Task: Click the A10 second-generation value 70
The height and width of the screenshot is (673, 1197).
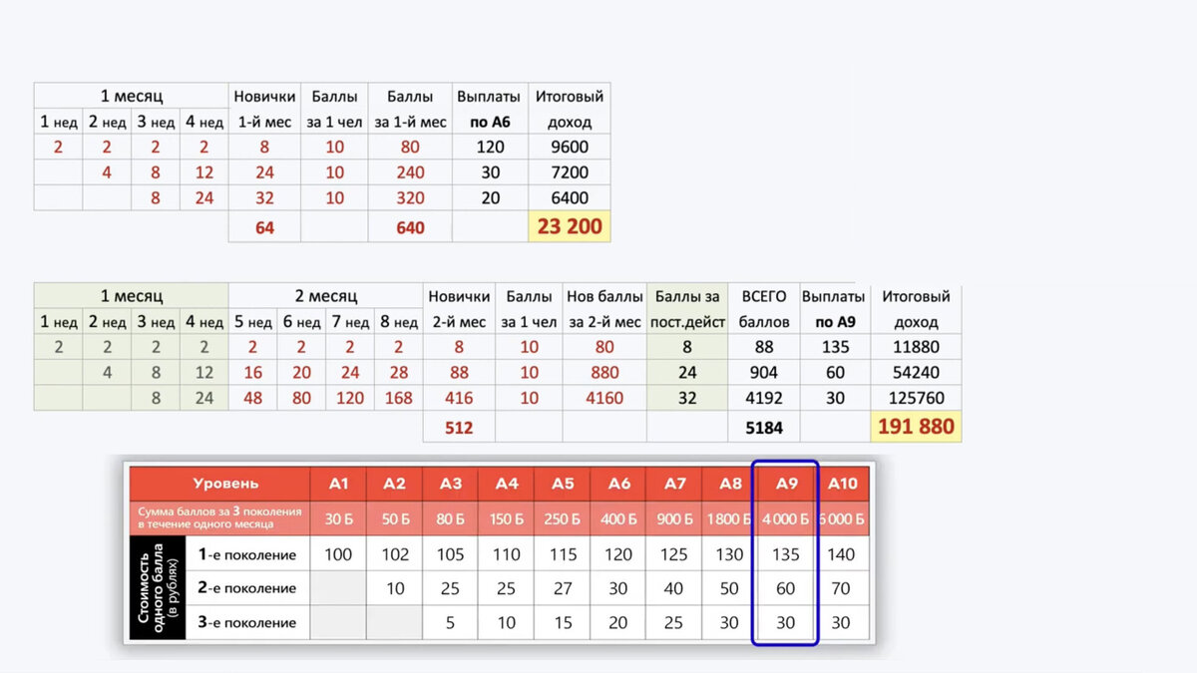Action: point(841,588)
